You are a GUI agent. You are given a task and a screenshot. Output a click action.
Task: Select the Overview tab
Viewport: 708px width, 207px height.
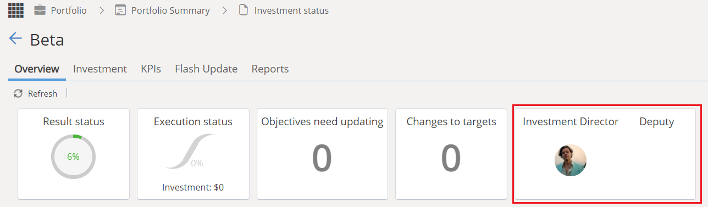[x=37, y=69]
